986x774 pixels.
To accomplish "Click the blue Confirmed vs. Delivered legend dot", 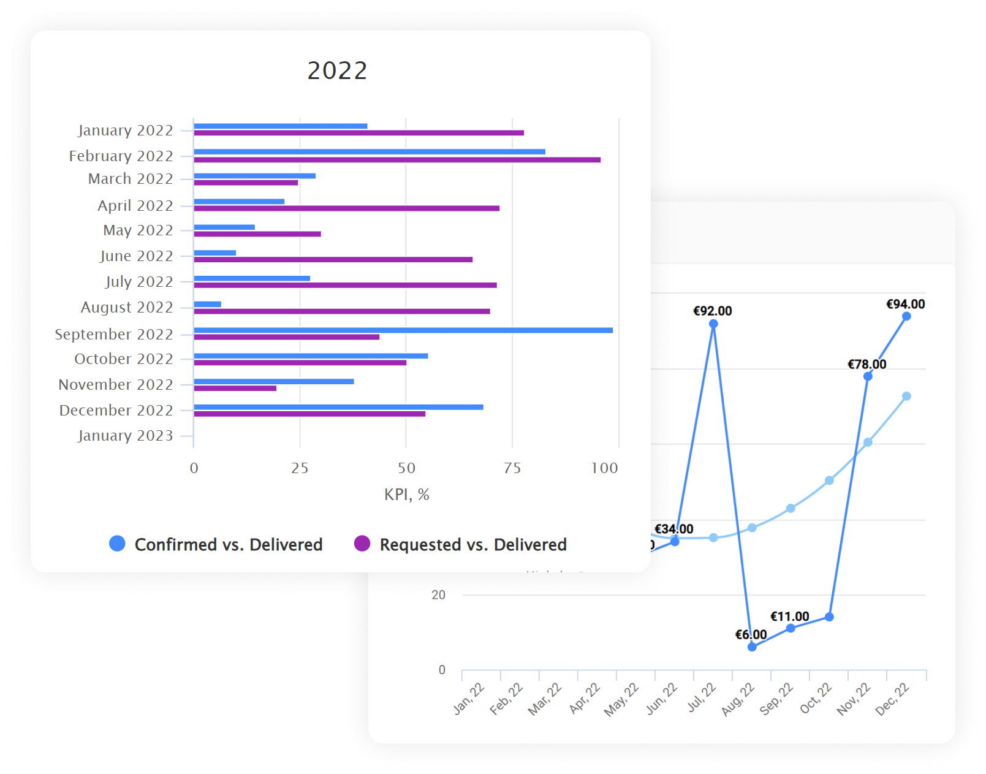I will pyautogui.click(x=117, y=544).
